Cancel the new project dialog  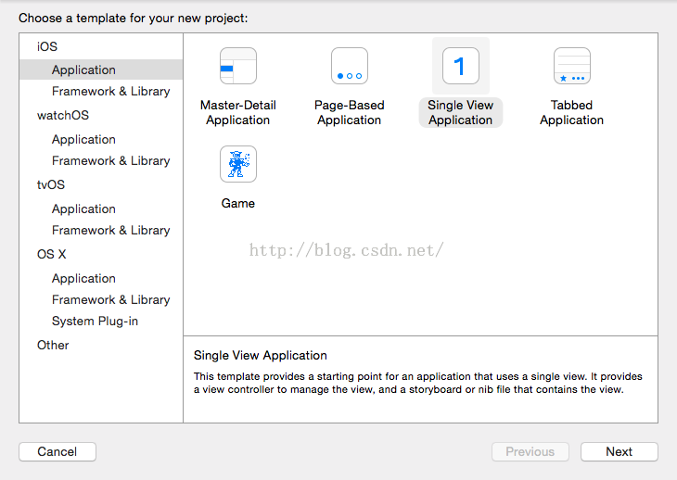(x=57, y=451)
